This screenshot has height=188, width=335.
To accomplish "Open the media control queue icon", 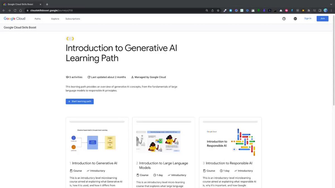I will tap(314, 10).
